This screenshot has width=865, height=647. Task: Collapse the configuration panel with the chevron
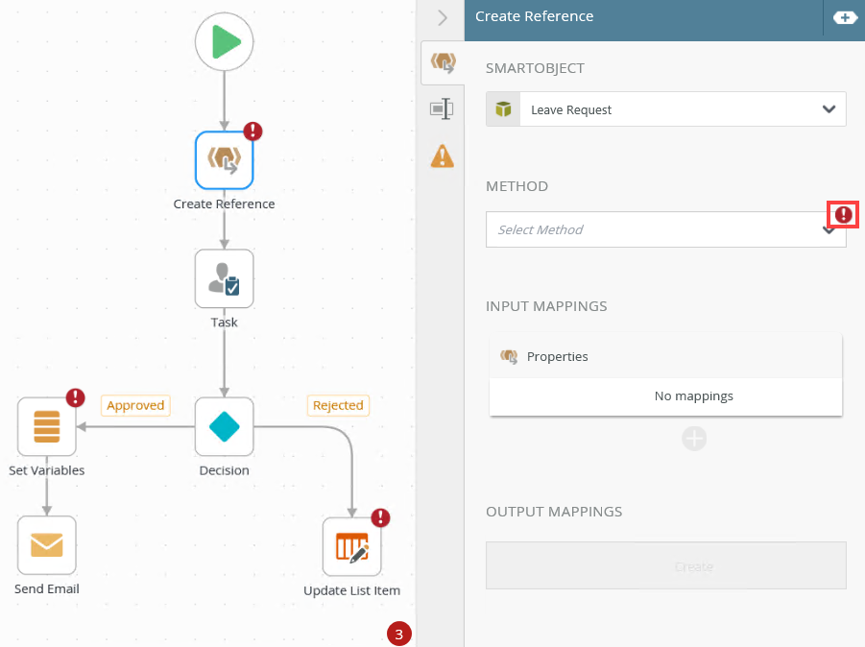(x=443, y=17)
